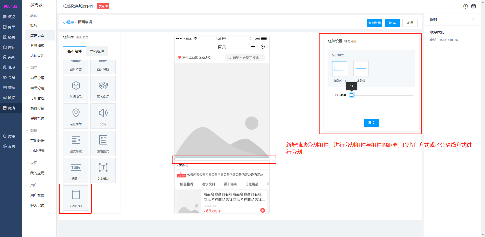Screen dimensions: 485x237
Task: Select the 辅助线 type option
Action: (x=361, y=69)
